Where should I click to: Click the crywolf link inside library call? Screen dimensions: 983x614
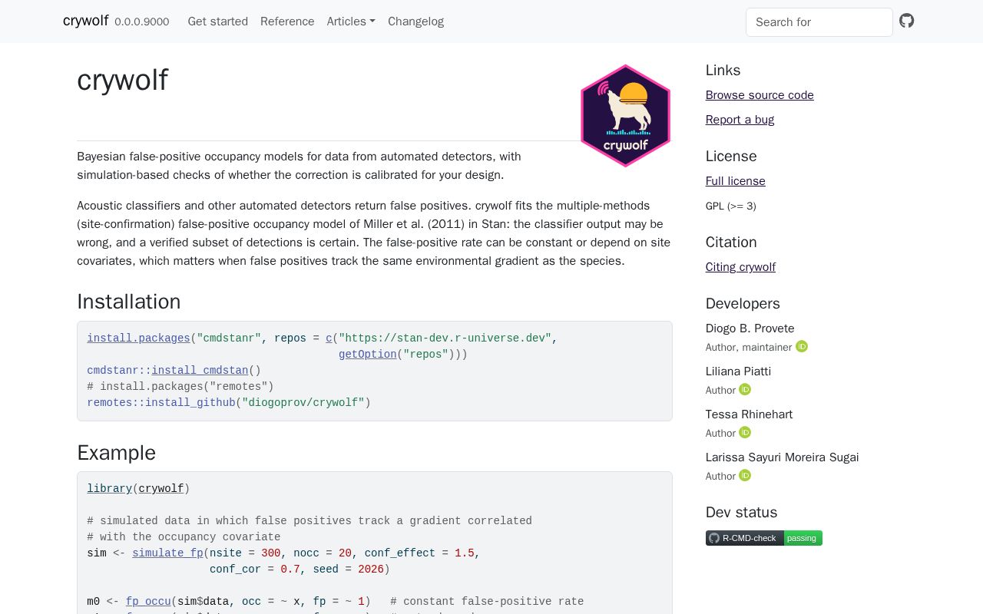click(161, 489)
